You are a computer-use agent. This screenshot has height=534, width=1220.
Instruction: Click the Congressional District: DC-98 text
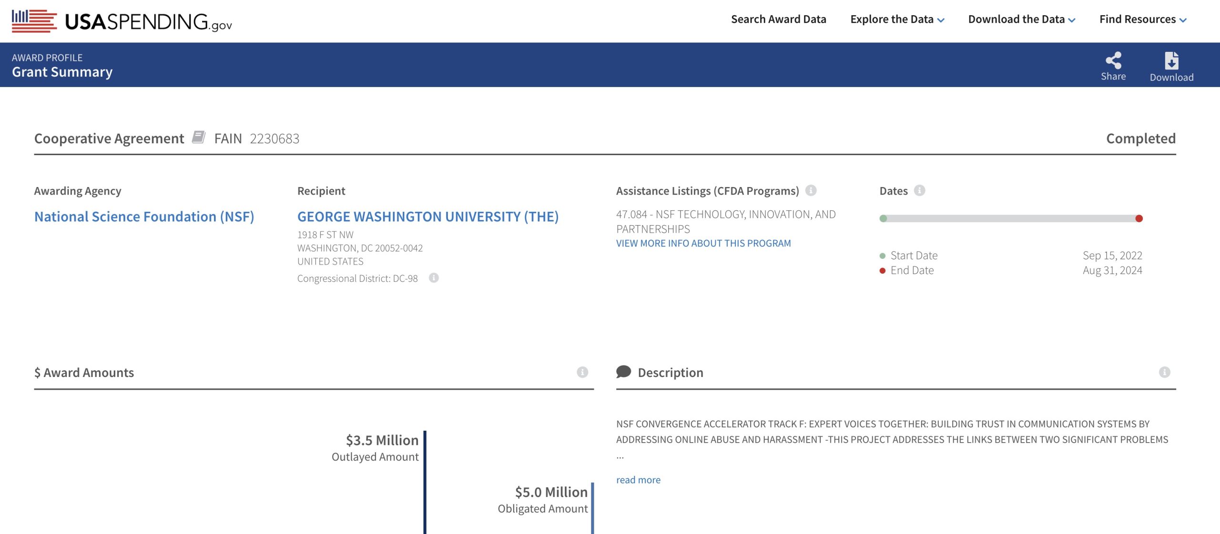357,278
